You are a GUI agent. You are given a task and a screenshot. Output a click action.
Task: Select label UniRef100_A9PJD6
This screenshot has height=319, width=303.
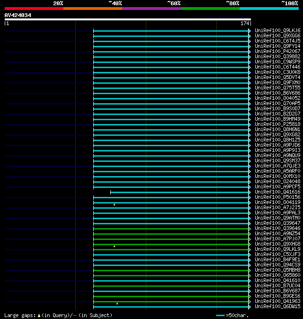pyautogui.click(x=277, y=145)
